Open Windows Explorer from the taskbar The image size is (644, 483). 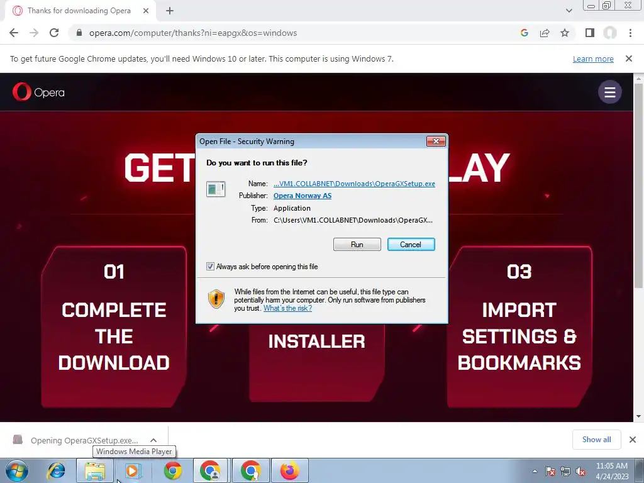click(95, 470)
